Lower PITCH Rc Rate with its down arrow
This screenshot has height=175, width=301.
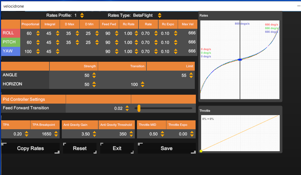[x=136, y=44]
